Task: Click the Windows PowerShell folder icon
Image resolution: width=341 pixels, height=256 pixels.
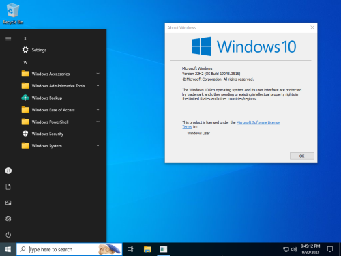Action: click(x=25, y=122)
